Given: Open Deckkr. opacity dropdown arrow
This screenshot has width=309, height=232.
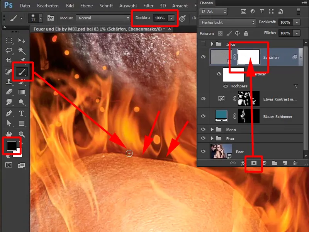Looking at the screenshot, I should tap(171, 18).
